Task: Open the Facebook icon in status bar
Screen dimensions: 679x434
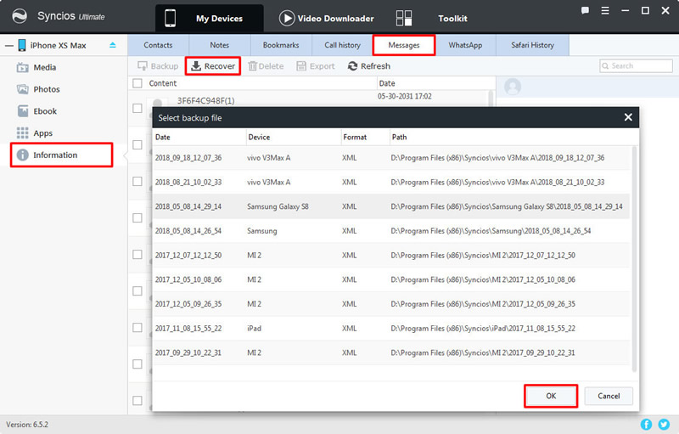Action: point(646,425)
